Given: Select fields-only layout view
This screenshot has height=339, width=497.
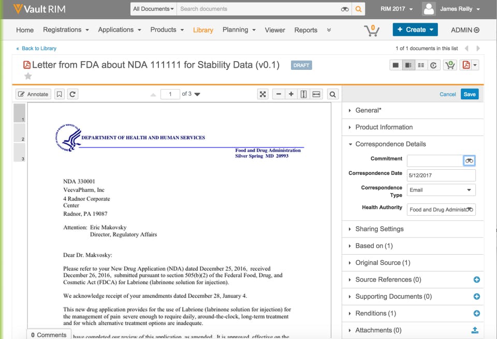Looking at the screenshot, I should click(421, 65).
